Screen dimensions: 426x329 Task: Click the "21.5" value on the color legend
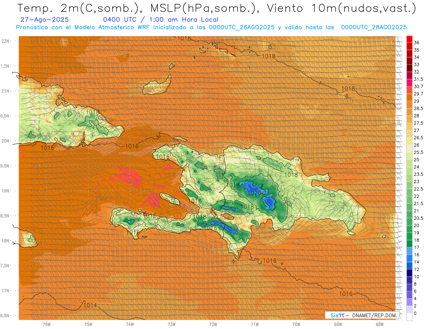pyautogui.click(x=419, y=203)
